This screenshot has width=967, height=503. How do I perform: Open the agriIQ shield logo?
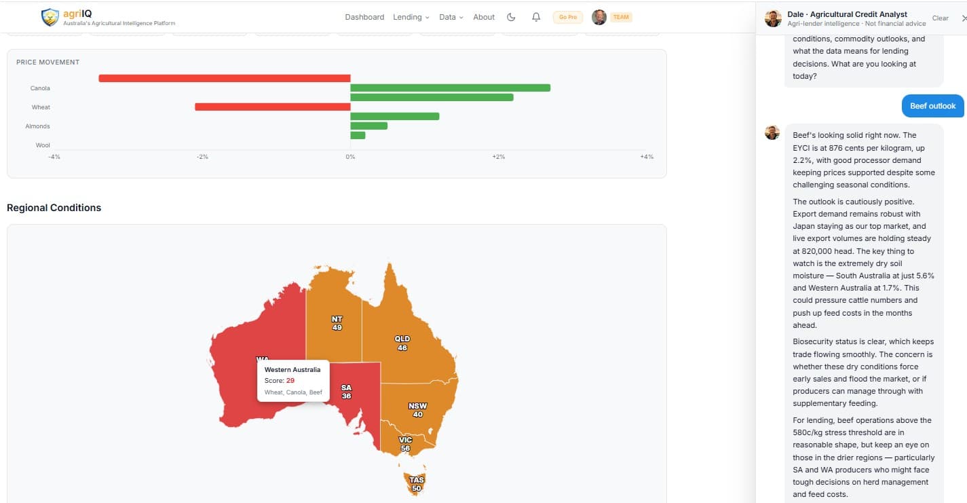[50, 17]
